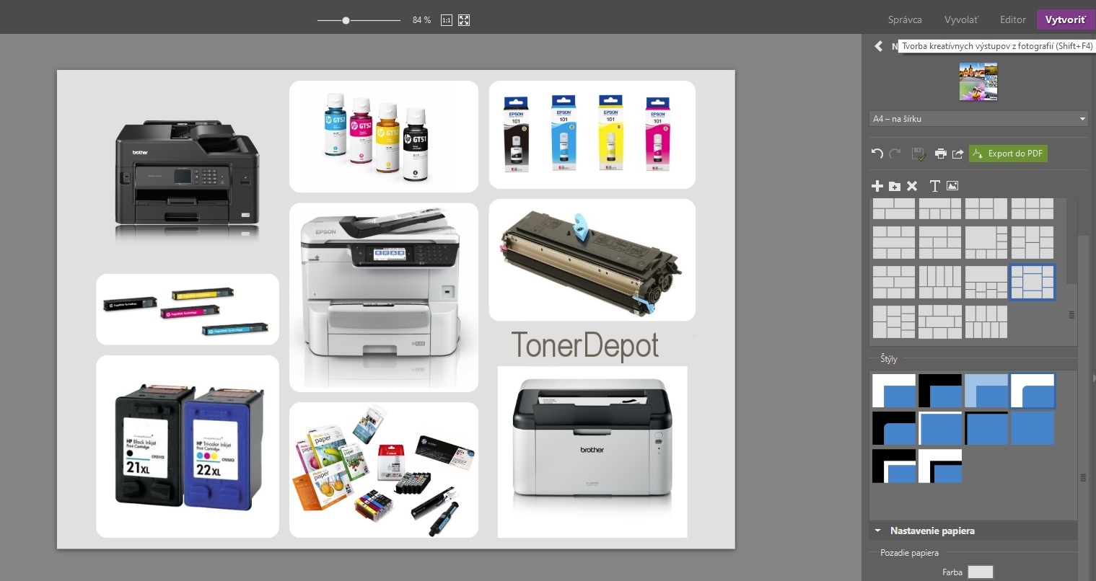Image resolution: width=1096 pixels, height=581 pixels.
Task: Choose the layout template with five vertical columns
Action: click(940, 282)
